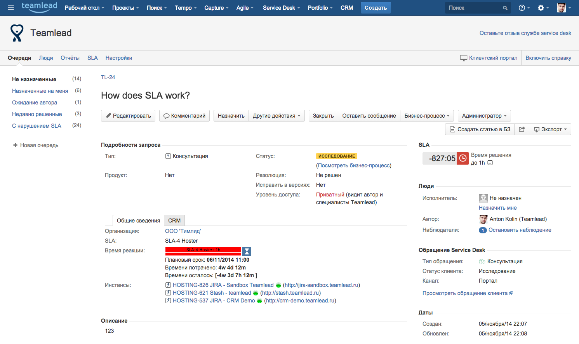Expand the Бизнес-процесс dropdown
The height and width of the screenshot is (344, 579).
[x=427, y=115]
